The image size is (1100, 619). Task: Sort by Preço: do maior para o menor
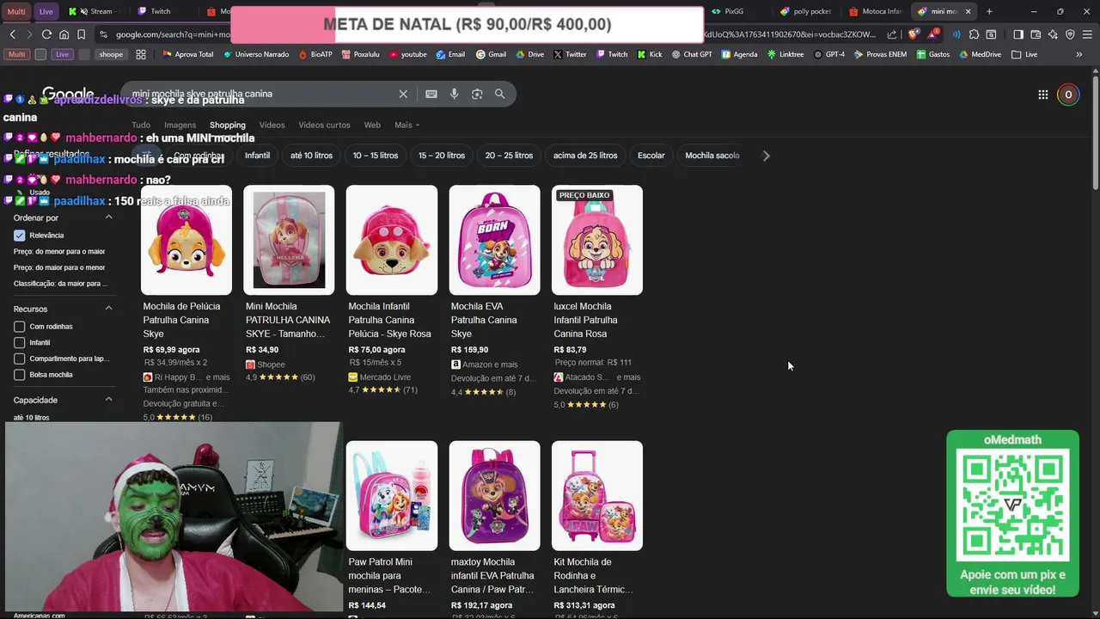click(59, 267)
